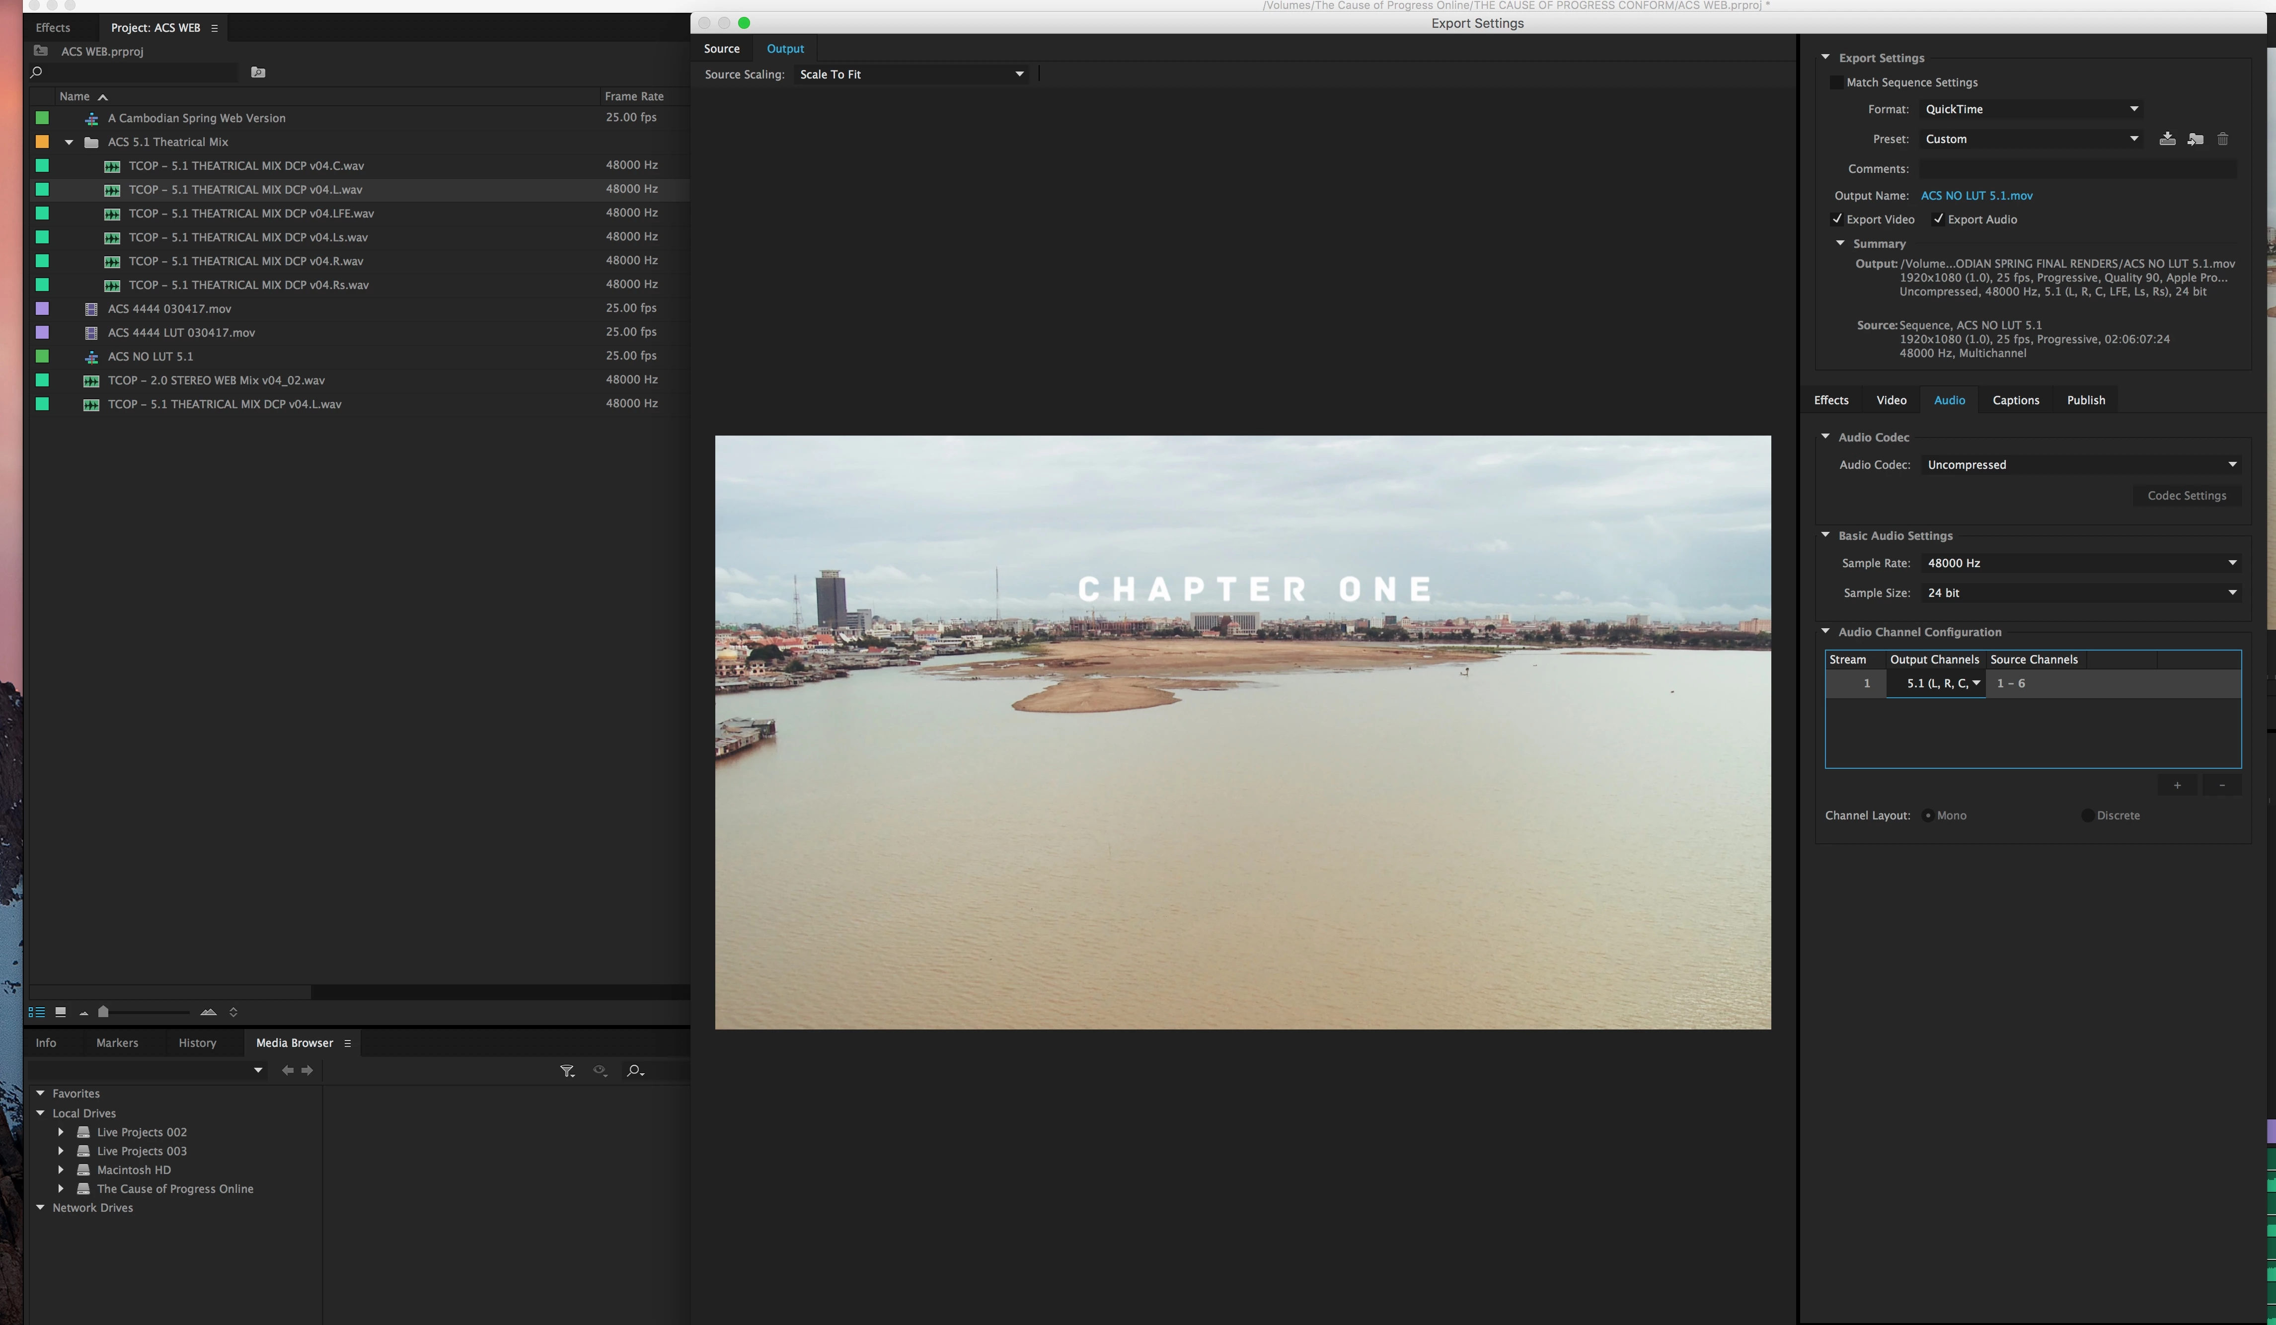
Task: Switch Project panel to icon view
Action: pos(61,1012)
